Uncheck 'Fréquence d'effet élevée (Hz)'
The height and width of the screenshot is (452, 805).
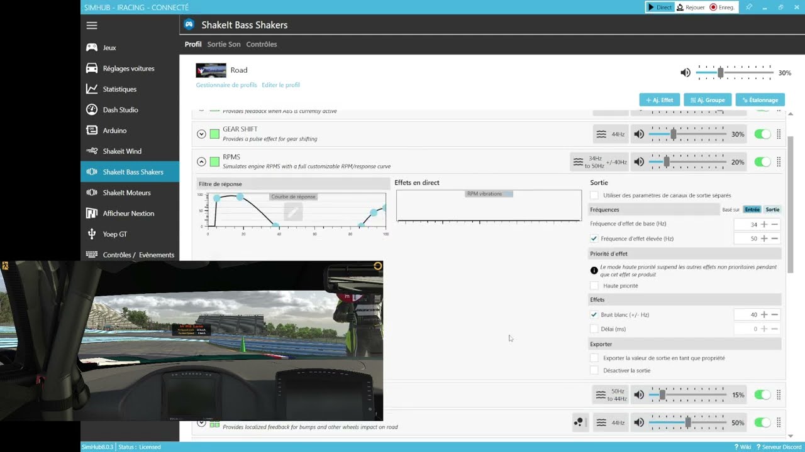point(594,239)
